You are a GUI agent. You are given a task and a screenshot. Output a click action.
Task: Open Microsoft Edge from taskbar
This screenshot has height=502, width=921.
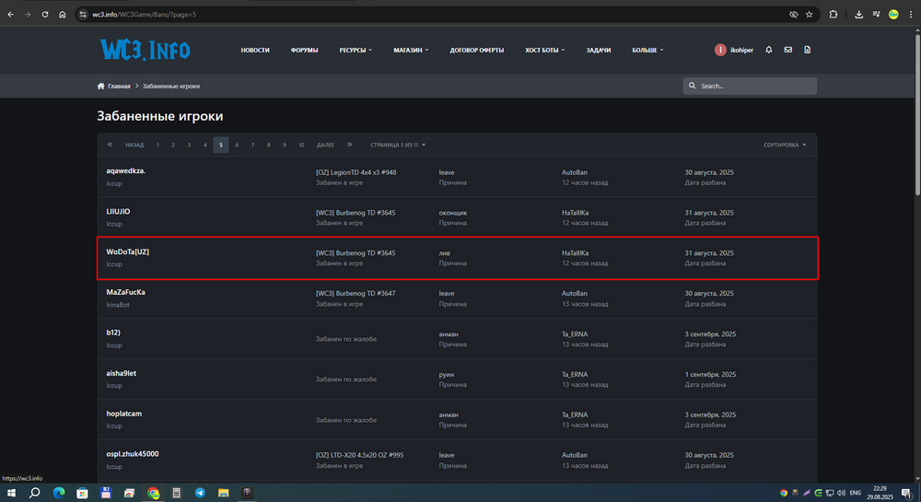click(x=59, y=493)
